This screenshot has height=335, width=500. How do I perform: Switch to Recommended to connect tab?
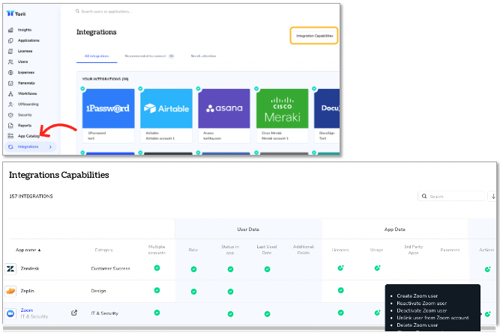click(x=149, y=56)
